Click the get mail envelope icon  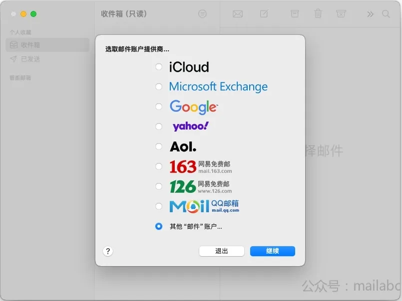(x=238, y=14)
